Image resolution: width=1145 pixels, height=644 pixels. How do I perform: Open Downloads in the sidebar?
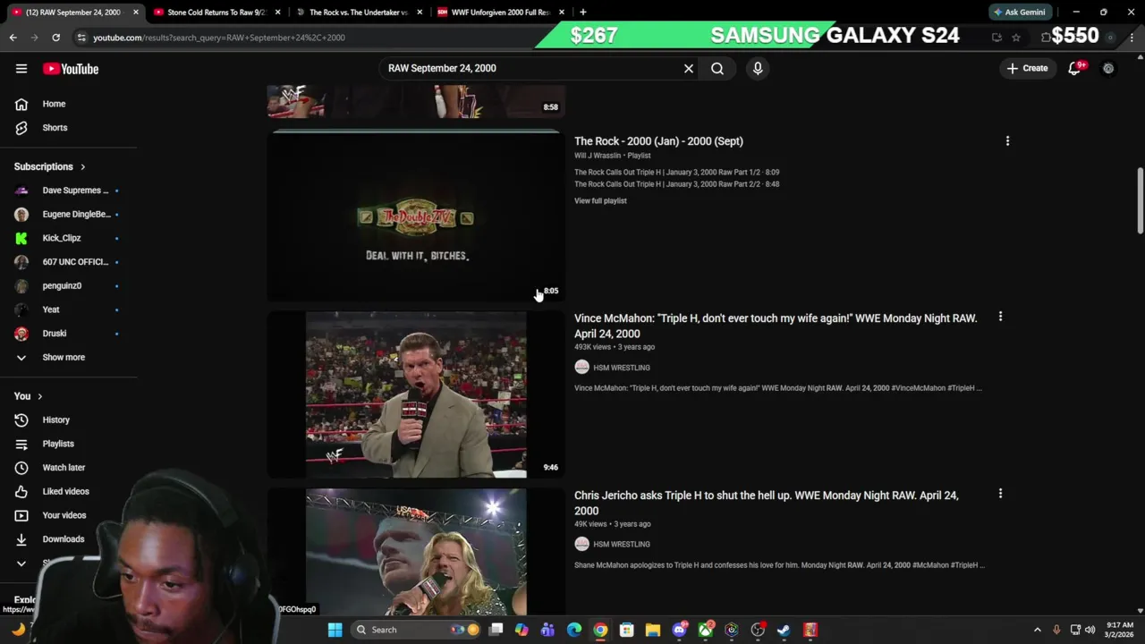click(x=63, y=538)
